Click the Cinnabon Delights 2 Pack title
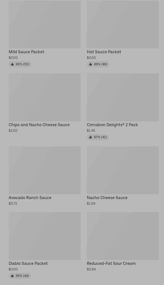The image size is (164, 285). tap(112, 125)
